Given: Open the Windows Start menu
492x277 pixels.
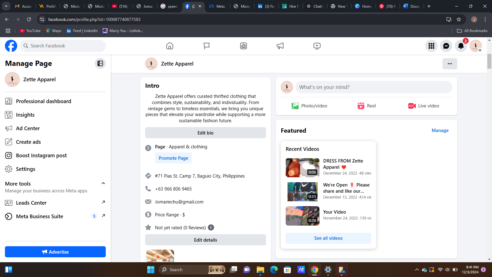Looking at the screenshot, I should [151, 270].
